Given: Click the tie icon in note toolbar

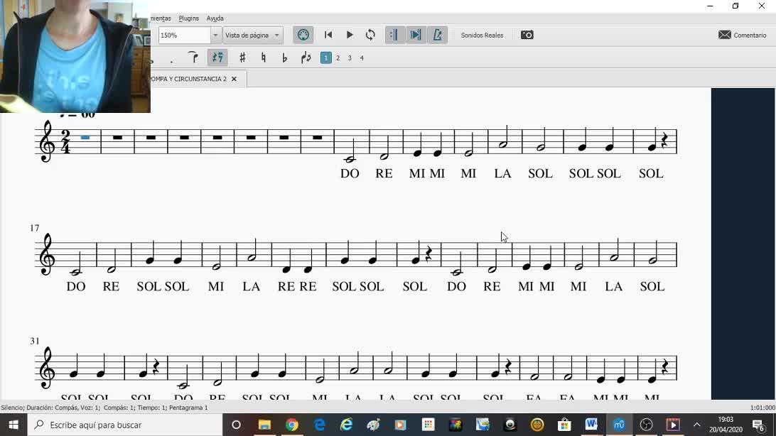Looking at the screenshot, I should pos(193,58).
